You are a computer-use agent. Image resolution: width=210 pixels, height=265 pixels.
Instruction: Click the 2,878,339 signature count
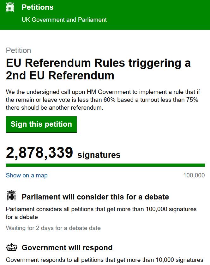[x=39, y=153]
